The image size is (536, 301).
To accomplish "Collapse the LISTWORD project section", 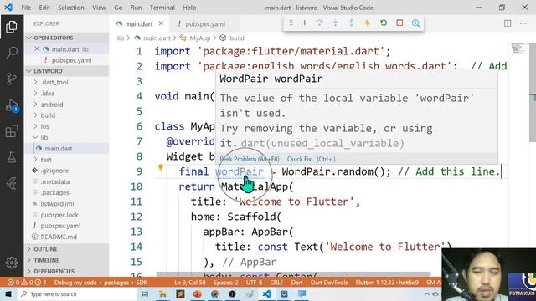I will point(67,71).
